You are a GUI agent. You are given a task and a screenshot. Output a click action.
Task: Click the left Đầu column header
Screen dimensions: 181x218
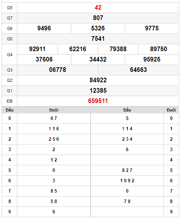(10, 110)
